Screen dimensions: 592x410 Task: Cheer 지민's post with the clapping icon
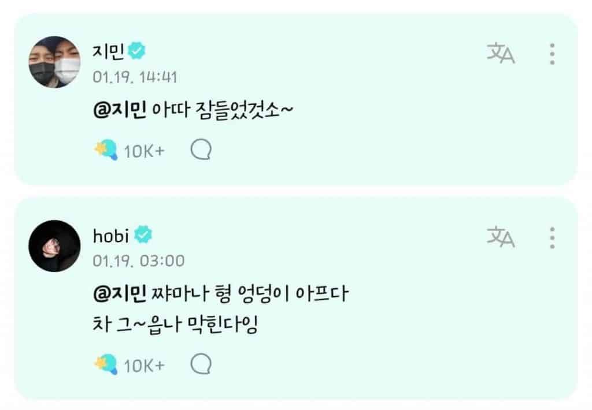coord(106,151)
